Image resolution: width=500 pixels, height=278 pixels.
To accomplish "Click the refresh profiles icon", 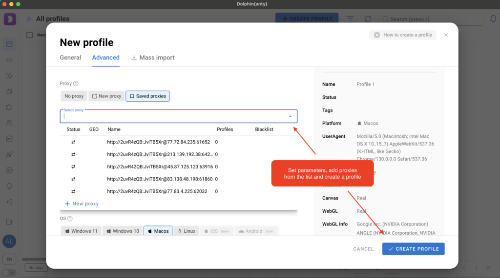I will tap(368, 19).
